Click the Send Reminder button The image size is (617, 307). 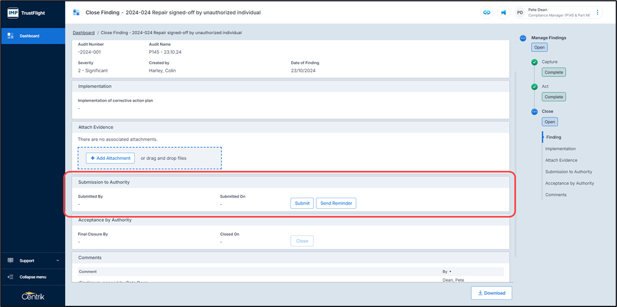coord(336,203)
